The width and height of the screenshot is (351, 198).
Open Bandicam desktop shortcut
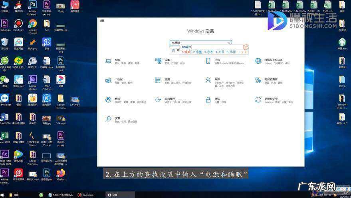18,25
